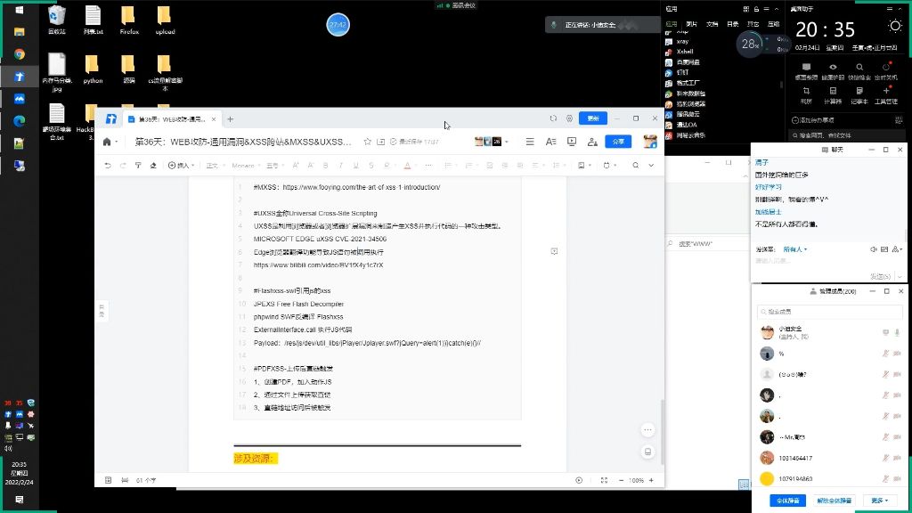This screenshot has height=513, width=912.
Task: Open the send-to 所有人 dropdown in chat
Action: coord(795,249)
